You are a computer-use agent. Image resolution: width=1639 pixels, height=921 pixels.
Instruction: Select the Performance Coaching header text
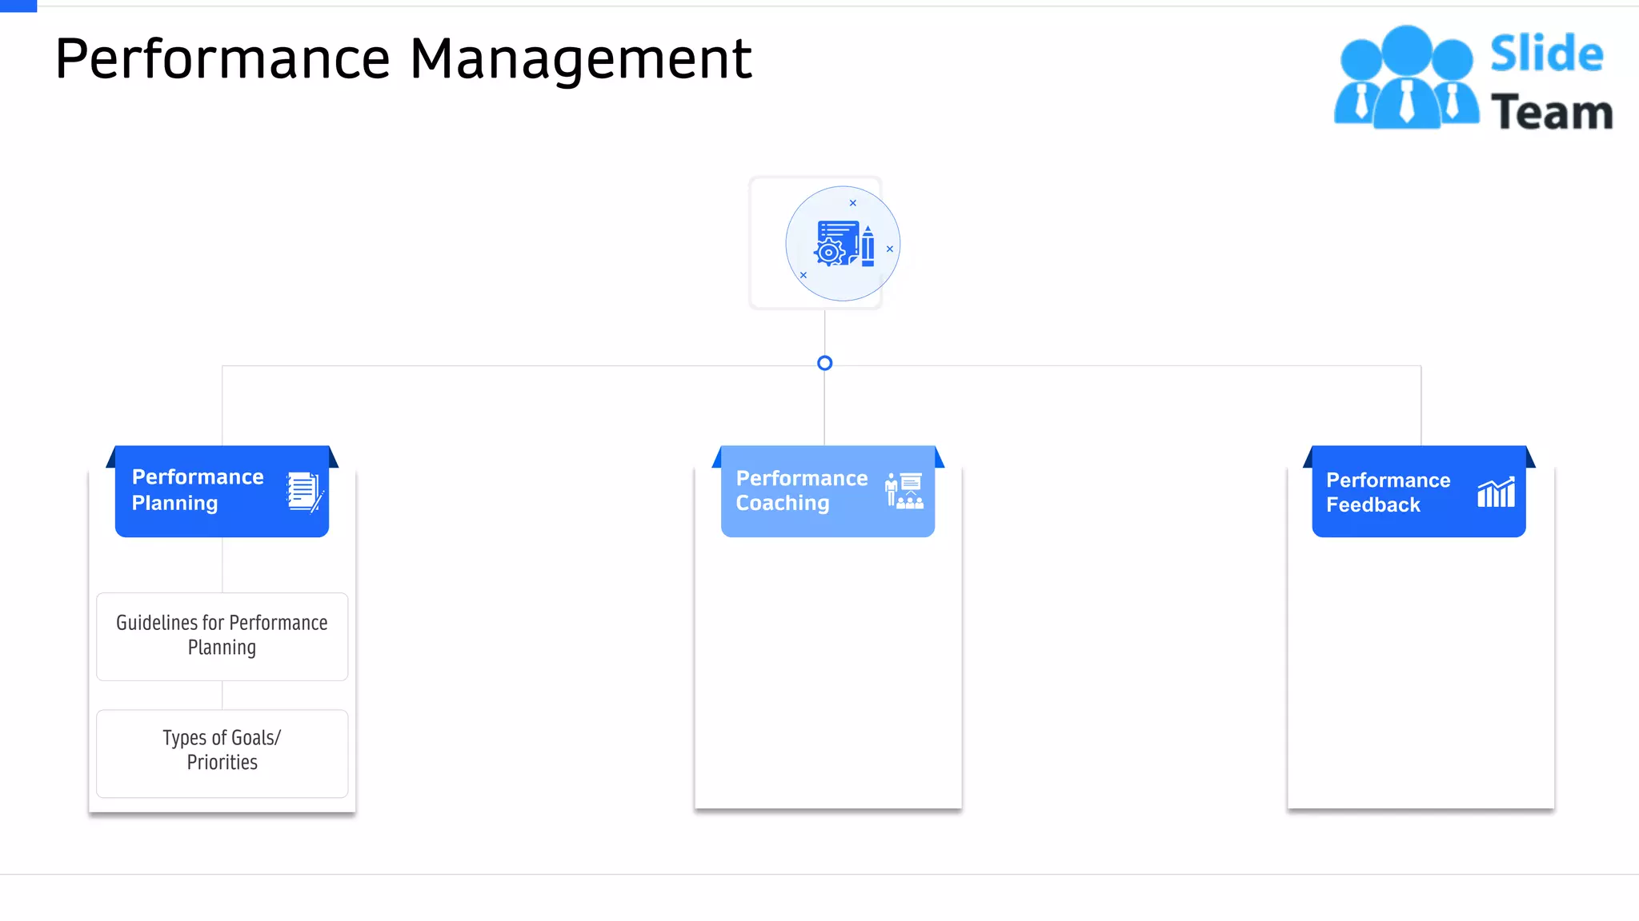click(x=802, y=491)
